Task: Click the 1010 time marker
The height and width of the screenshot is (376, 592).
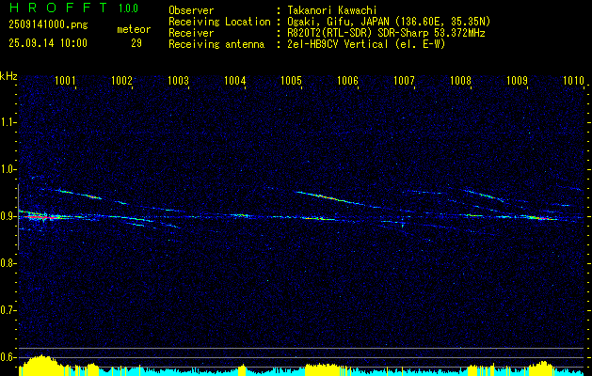Action: [574, 81]
